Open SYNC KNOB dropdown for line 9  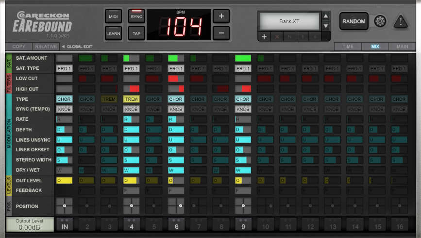coord(243,109)
